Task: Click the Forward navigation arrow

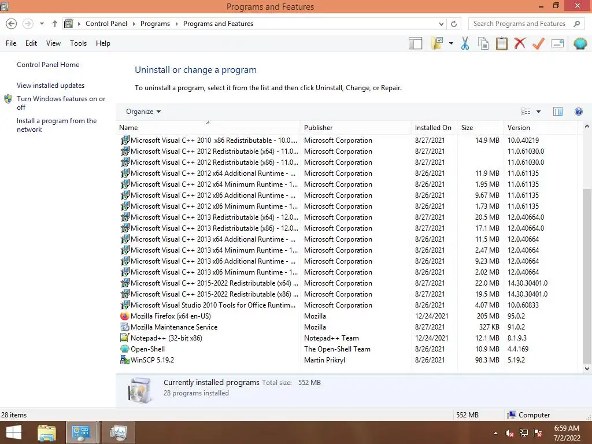Action: coord(28,24)
